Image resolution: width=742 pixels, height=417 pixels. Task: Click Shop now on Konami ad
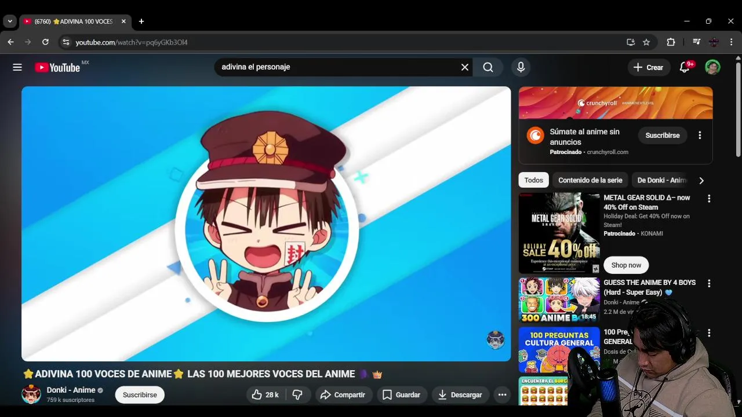click(x=626, y=265)
